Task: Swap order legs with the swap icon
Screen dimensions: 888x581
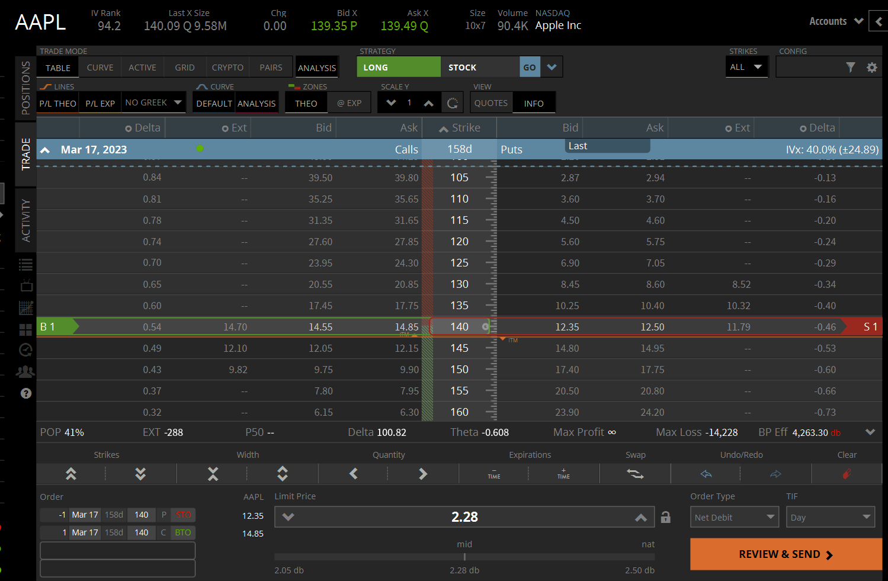Action: coord(635,474)
